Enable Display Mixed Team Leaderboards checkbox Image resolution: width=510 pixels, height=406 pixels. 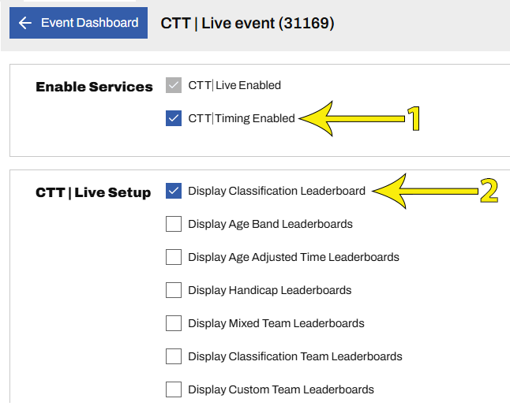coord(174,323)
